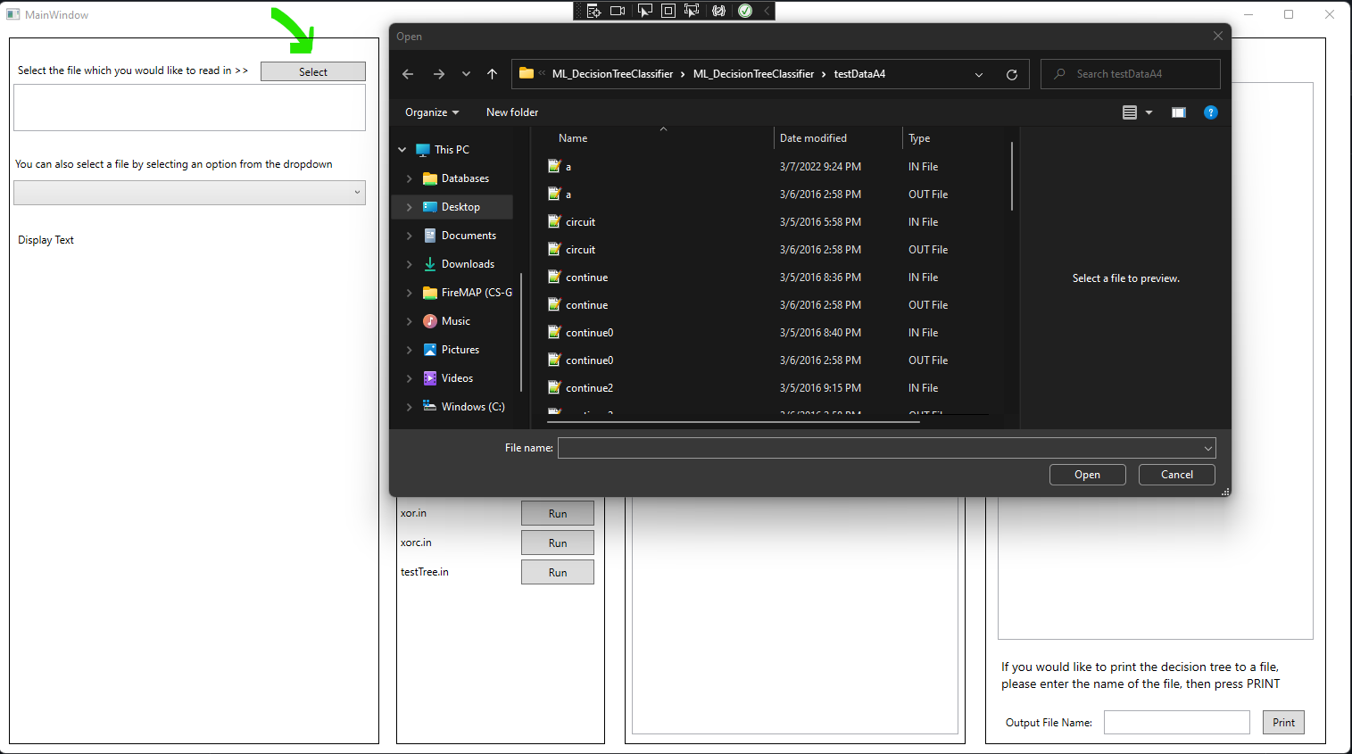Expand the Documents tree node
This screenshot has height=754, width=1352.
click(x=410, y=236)
